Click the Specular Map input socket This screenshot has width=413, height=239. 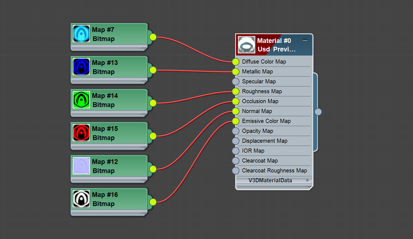coord(236,81)
